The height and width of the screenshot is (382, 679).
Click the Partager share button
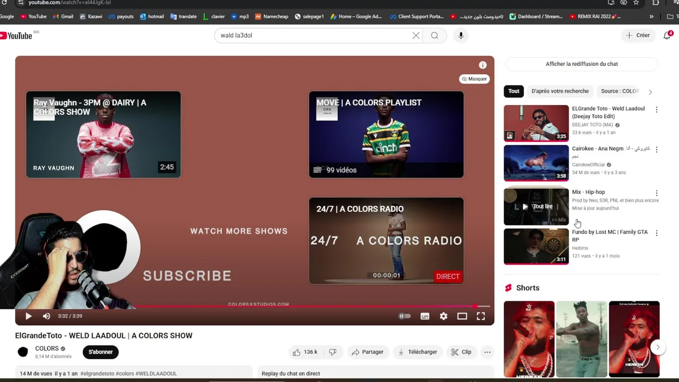[368, 352]
